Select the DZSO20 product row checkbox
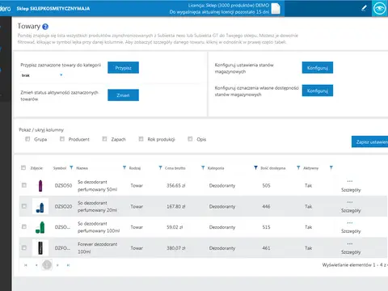388x291 pixels. pos(24,206)
